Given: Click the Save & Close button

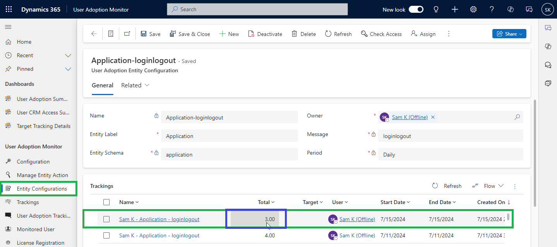Looking at the screenshot, I should (190, 34).
